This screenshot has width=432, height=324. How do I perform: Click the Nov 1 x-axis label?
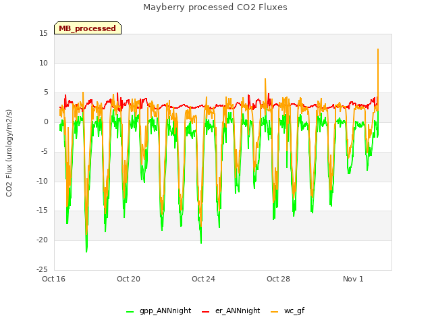pos(353,279)
